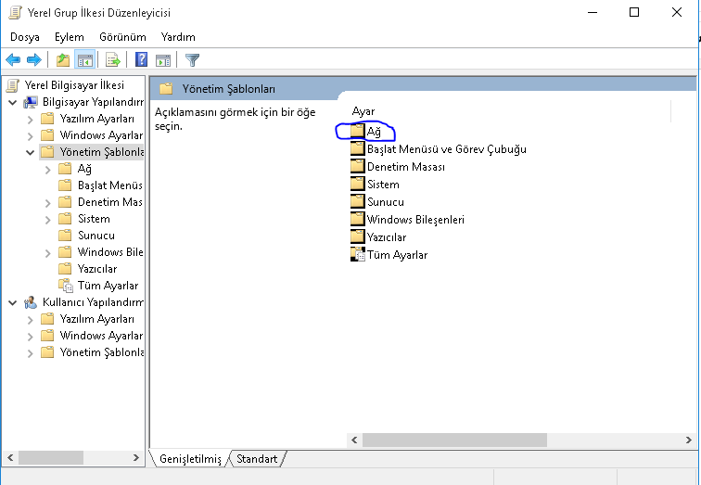This screenshot has width=701, height=485.
Task: Select Bilgisayar Yapılandırması in the tree
Action: pos(93,102)
